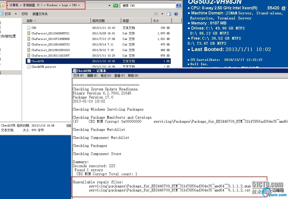
Task: Open the 文件(F) menu in Notepad
Action: 78,76
